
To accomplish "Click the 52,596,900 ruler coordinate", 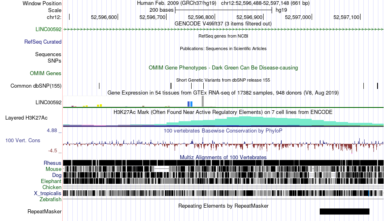I will 249,17.
